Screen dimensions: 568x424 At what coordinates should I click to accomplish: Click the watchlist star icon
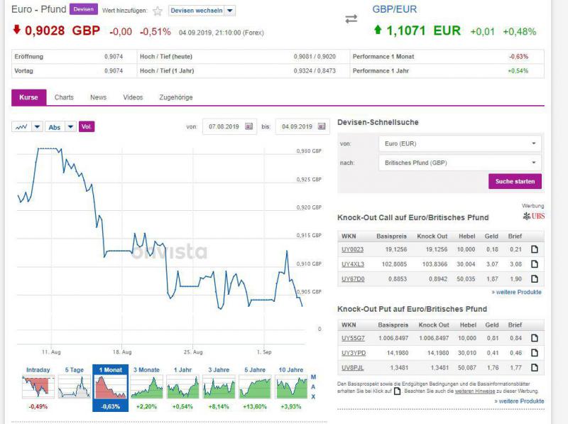pos(158,11)
